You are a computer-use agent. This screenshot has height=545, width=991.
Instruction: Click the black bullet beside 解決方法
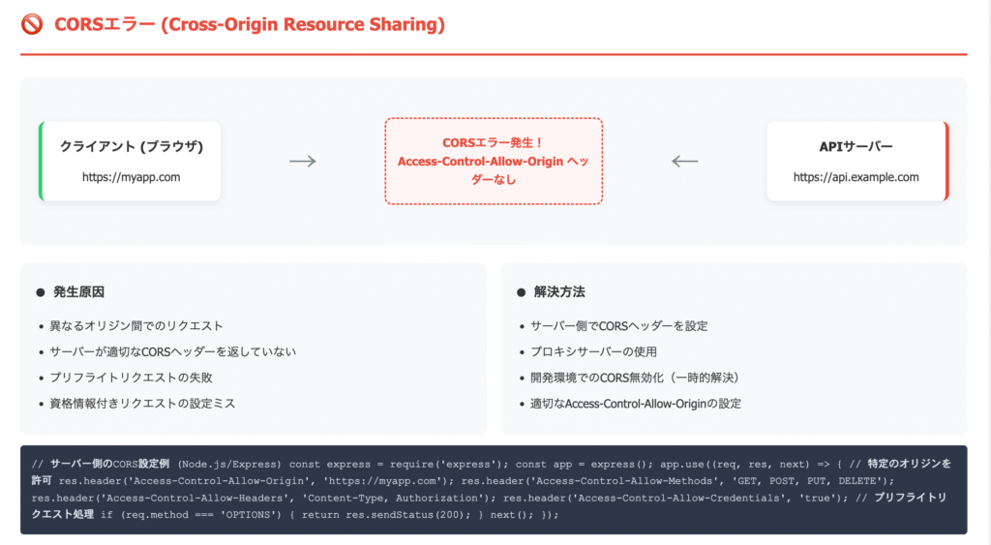[x=521, y=291]
